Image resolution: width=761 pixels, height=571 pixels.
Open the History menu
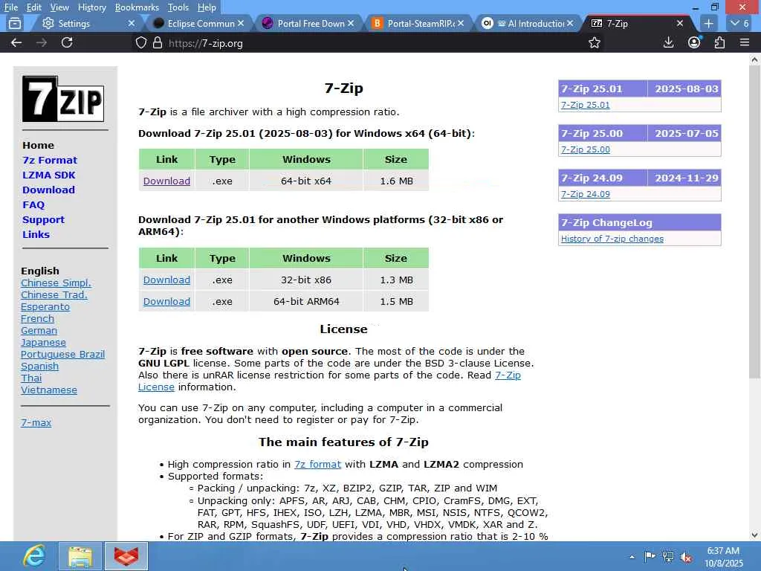(91, 7)
